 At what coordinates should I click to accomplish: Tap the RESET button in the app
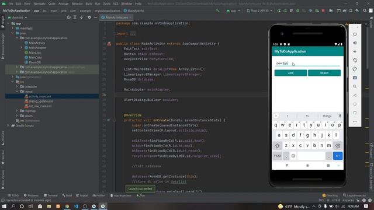point(324,73)
